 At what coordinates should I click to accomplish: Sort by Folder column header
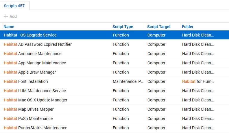[x=188, y=27]
